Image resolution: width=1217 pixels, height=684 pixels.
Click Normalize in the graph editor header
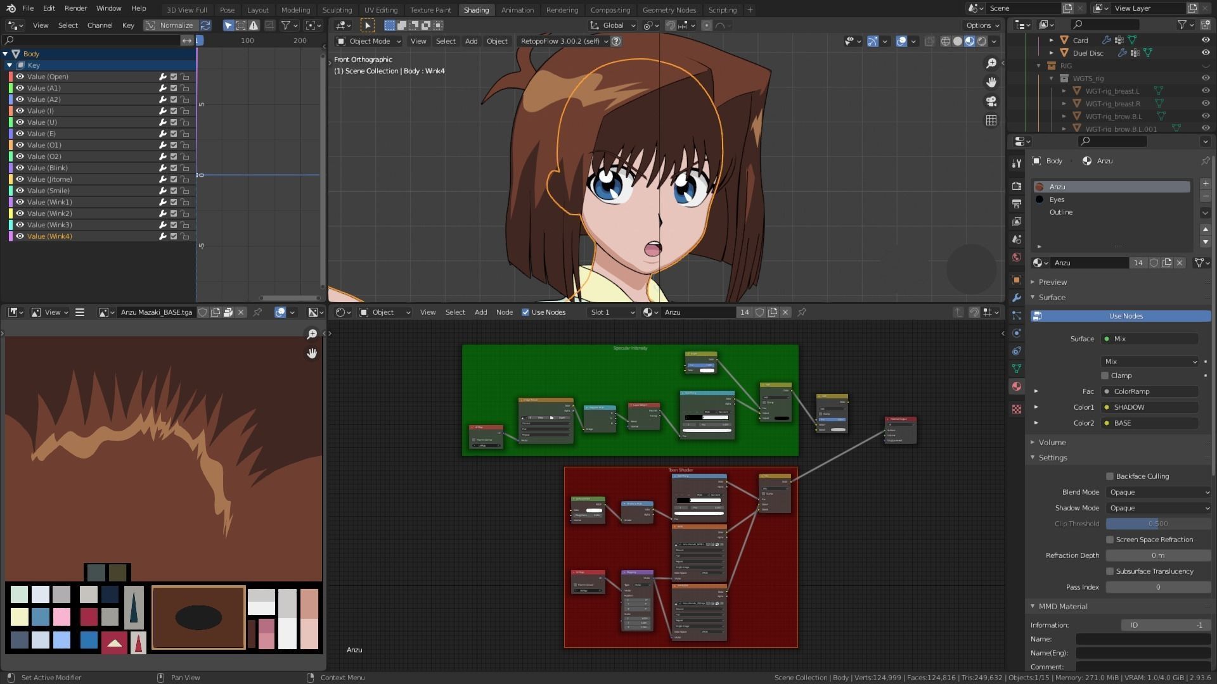tap(170, 25)
